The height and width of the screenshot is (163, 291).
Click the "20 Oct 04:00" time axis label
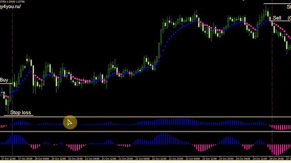click(42, 158)
